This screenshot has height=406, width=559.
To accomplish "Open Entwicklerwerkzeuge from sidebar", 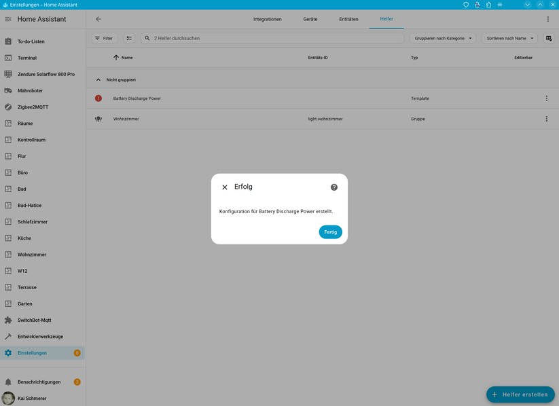I will tap(40, 337).
